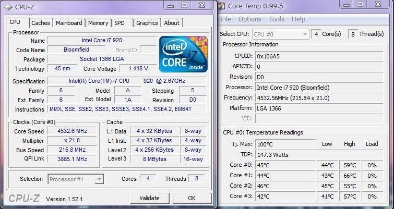Click the OK button in CPU-Z
This screenshot has width=394, height=209.
pyautogui.click(x=192, y=198)
